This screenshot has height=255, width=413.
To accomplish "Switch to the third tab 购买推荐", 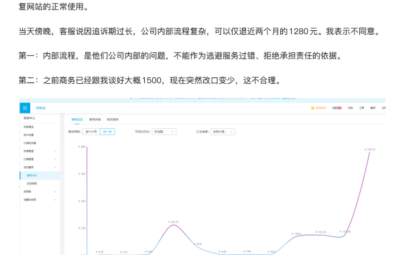I will [113, 119].
